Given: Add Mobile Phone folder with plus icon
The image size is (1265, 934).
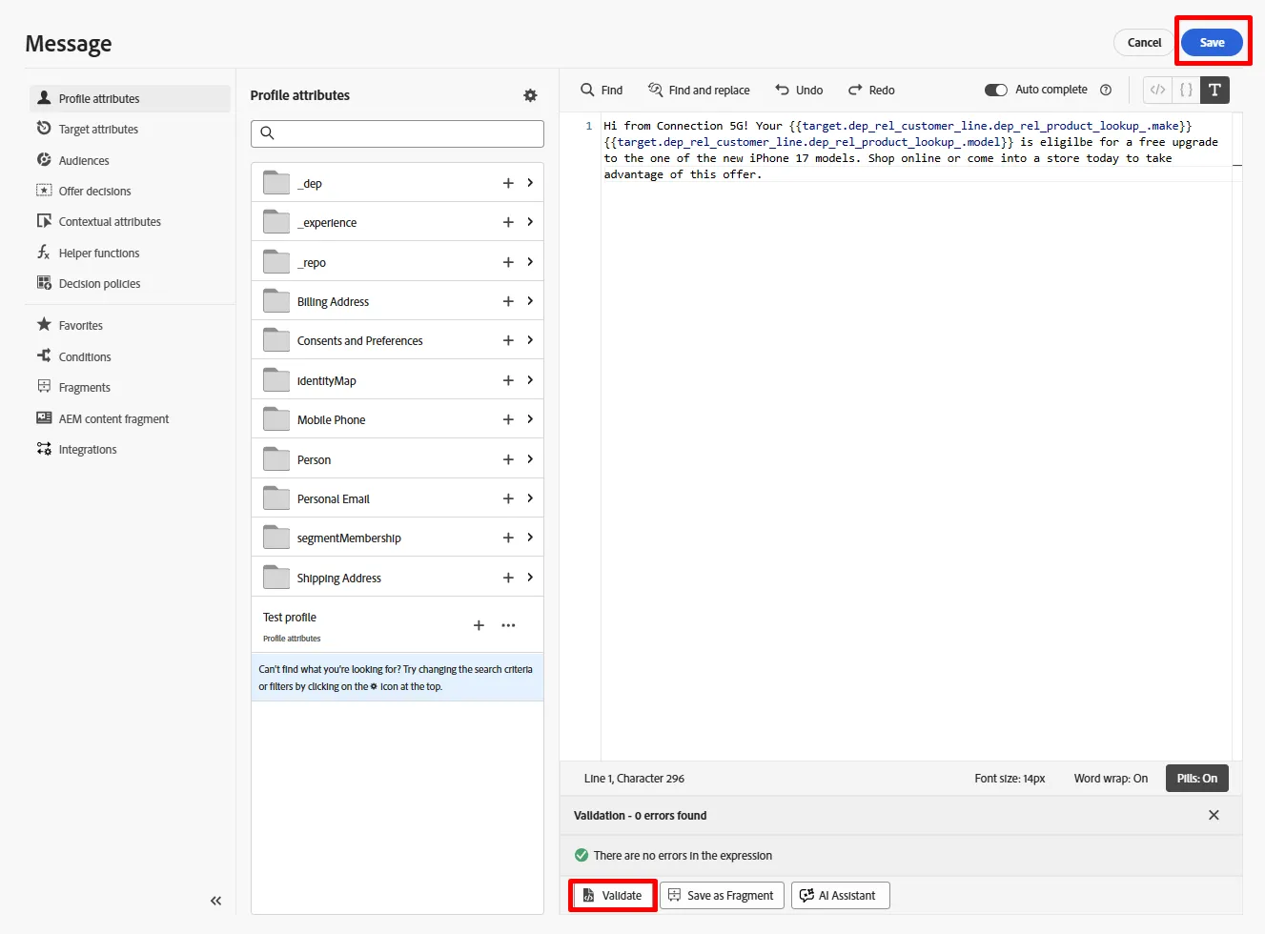Looking at the screenshot, I should (508, 419).
